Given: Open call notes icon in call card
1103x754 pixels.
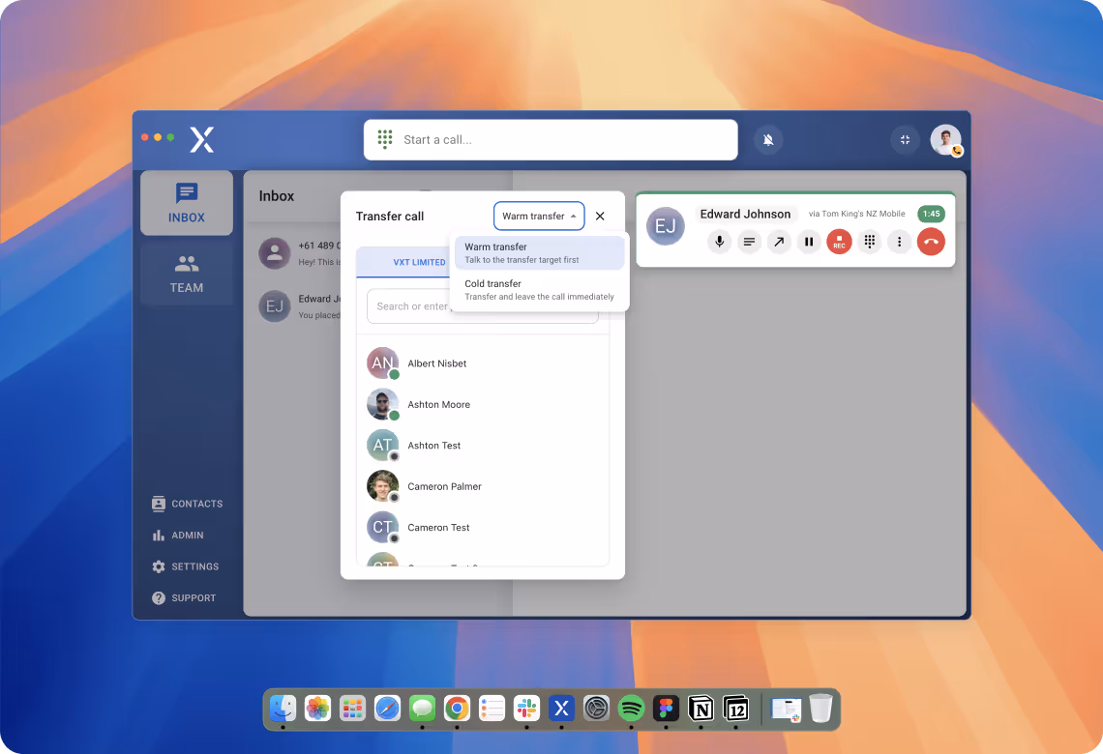Looking at the screenshot, I should pos(749,242).
